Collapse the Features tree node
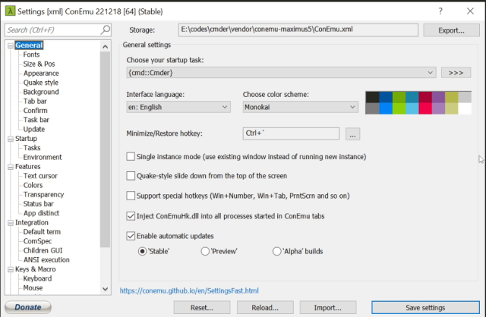This screenshot has height=317, width=486. click(11, 167)
